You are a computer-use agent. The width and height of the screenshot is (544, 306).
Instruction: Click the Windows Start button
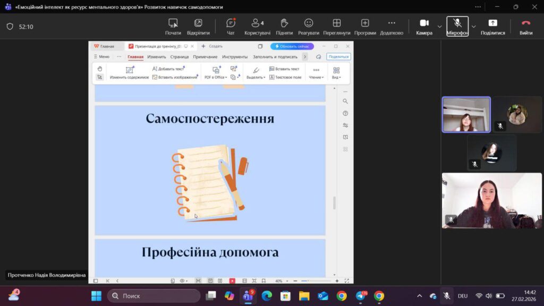point(96,296)
